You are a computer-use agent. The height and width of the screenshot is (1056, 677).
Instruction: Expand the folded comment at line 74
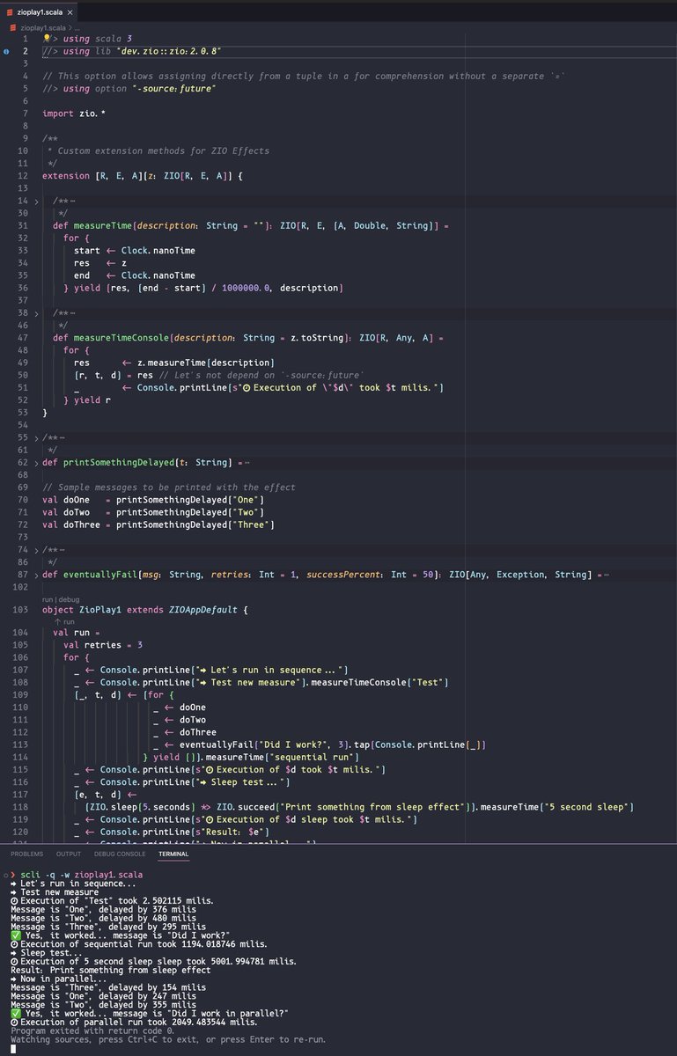(x=35, y=549)
